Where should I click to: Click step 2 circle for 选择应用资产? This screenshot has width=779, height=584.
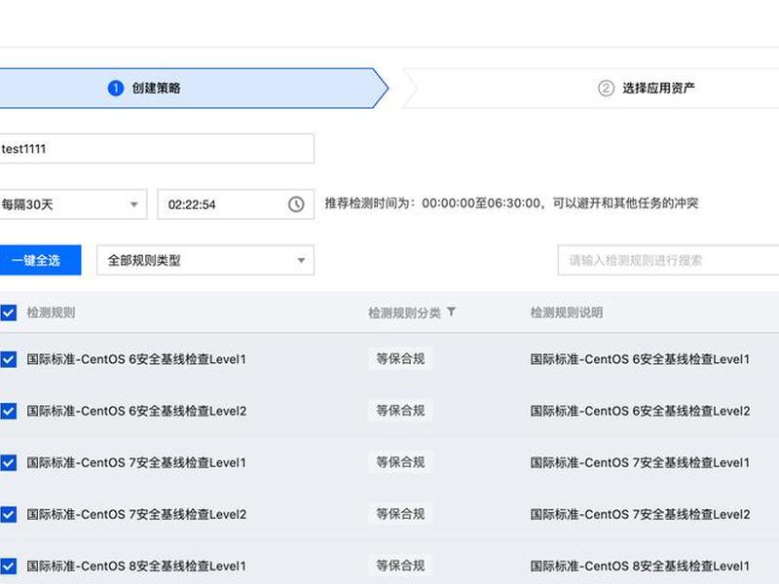tap(606, 88)
